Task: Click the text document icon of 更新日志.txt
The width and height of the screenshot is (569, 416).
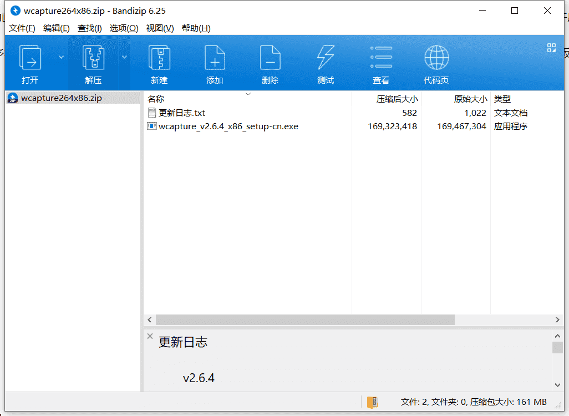Action: pyautogui.click(x=152, y=113)
